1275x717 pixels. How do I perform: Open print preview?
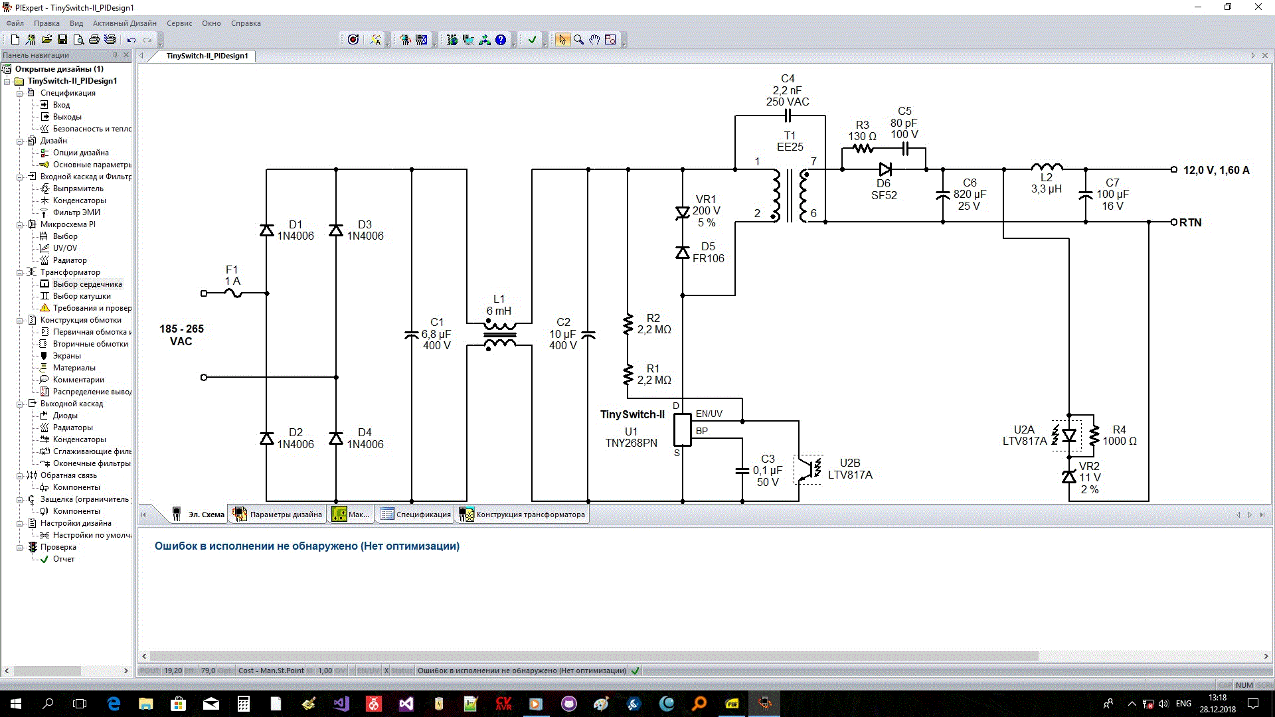click(78, 40)
